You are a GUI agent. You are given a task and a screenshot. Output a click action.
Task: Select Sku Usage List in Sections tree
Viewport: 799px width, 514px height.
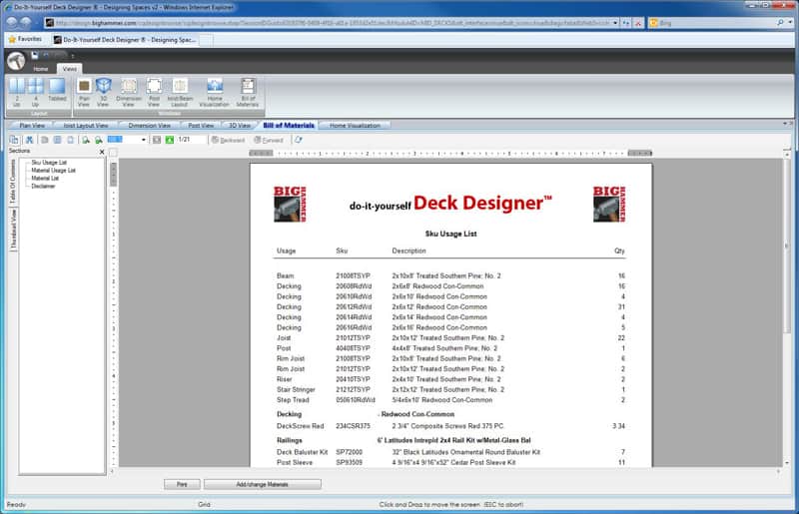click(x=49, y=163)
